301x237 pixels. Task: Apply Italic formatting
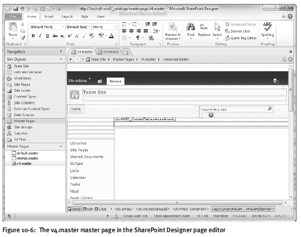click(40, 36)
